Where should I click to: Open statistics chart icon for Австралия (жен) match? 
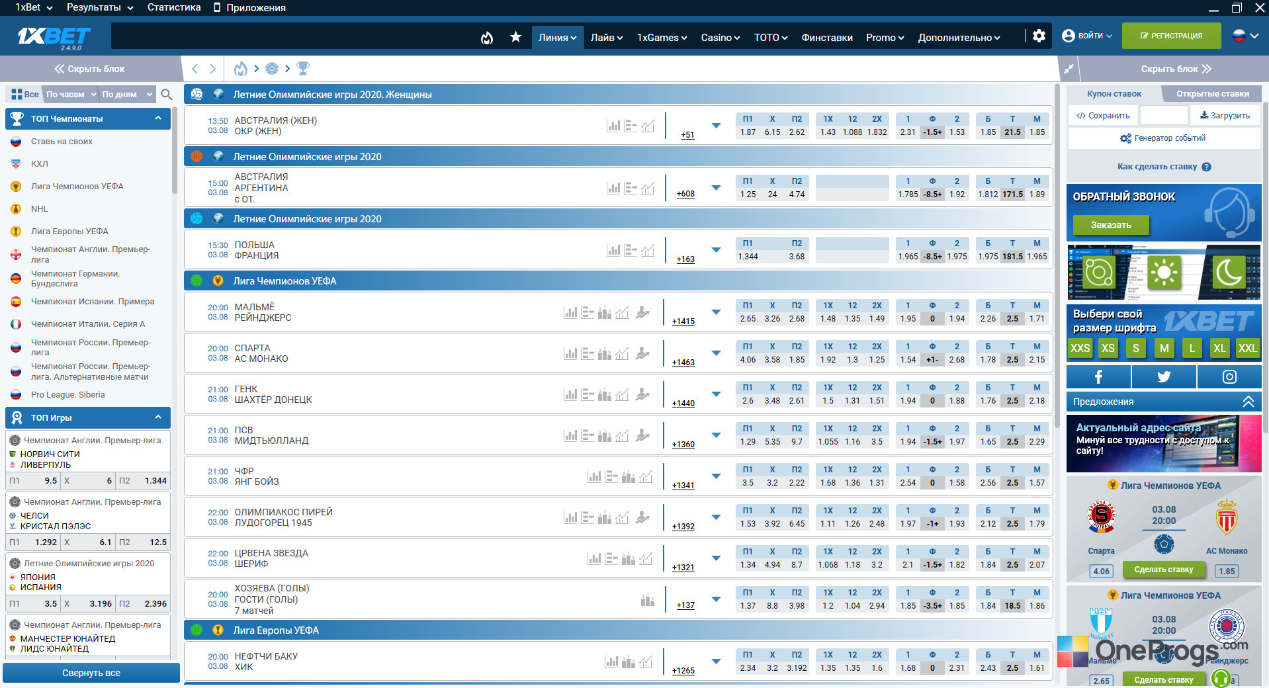(613, 126)
